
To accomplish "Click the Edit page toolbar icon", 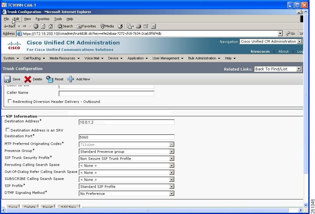I will 146,26.
